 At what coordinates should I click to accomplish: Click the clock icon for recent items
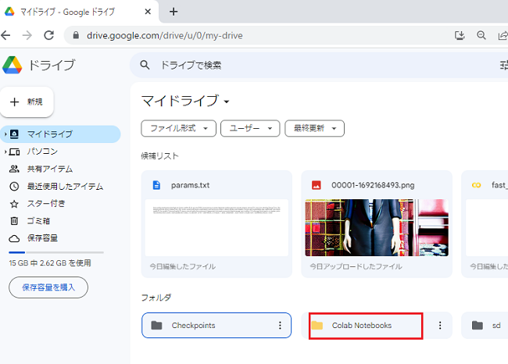coord(14,187)
